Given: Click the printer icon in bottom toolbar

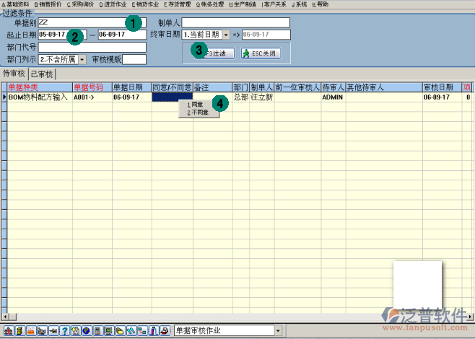Looking at the screenshot, I should pos(165,331).
